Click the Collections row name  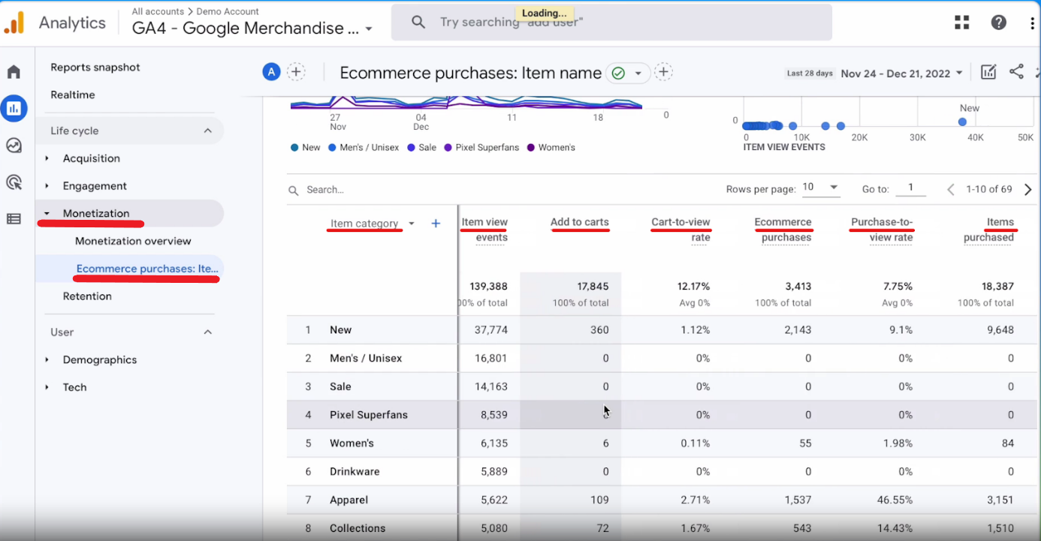[358, 529]
